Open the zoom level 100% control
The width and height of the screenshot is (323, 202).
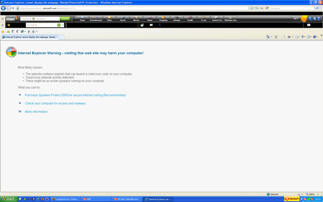pyautogui.click(x=312, y=194)
